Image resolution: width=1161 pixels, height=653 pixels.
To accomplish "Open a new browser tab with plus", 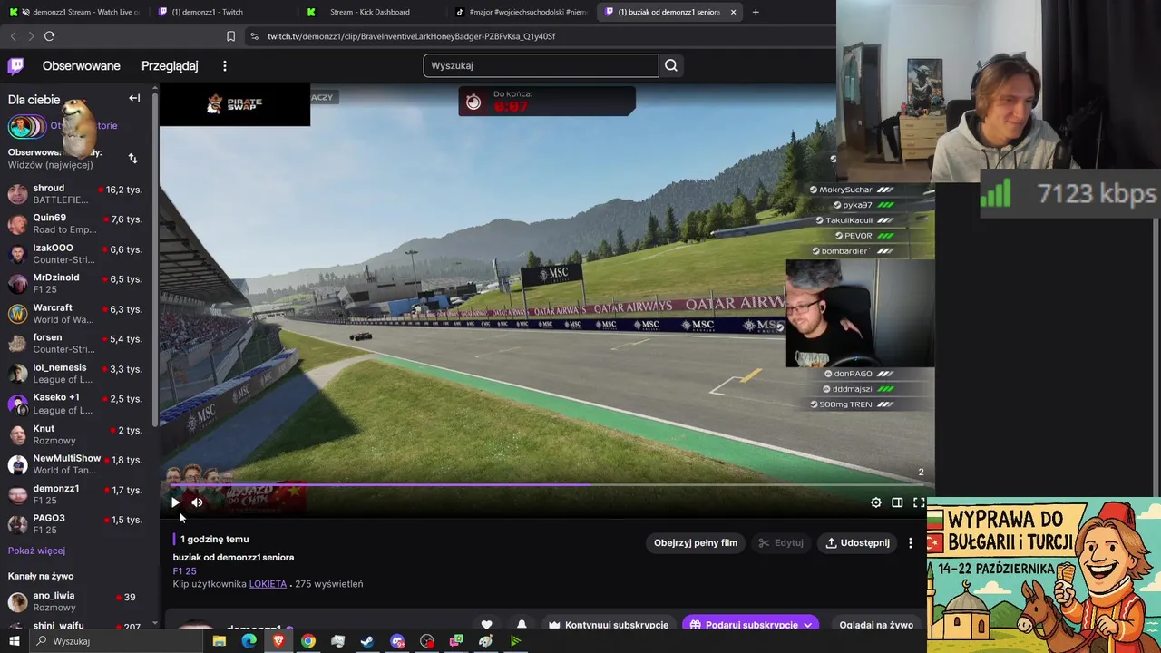I will pos(756,12).
